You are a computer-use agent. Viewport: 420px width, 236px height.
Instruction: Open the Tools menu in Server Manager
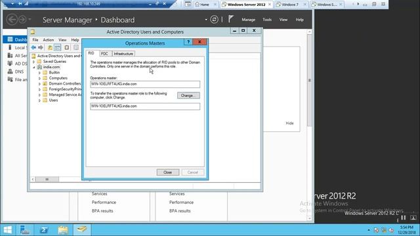click(267, 20)
